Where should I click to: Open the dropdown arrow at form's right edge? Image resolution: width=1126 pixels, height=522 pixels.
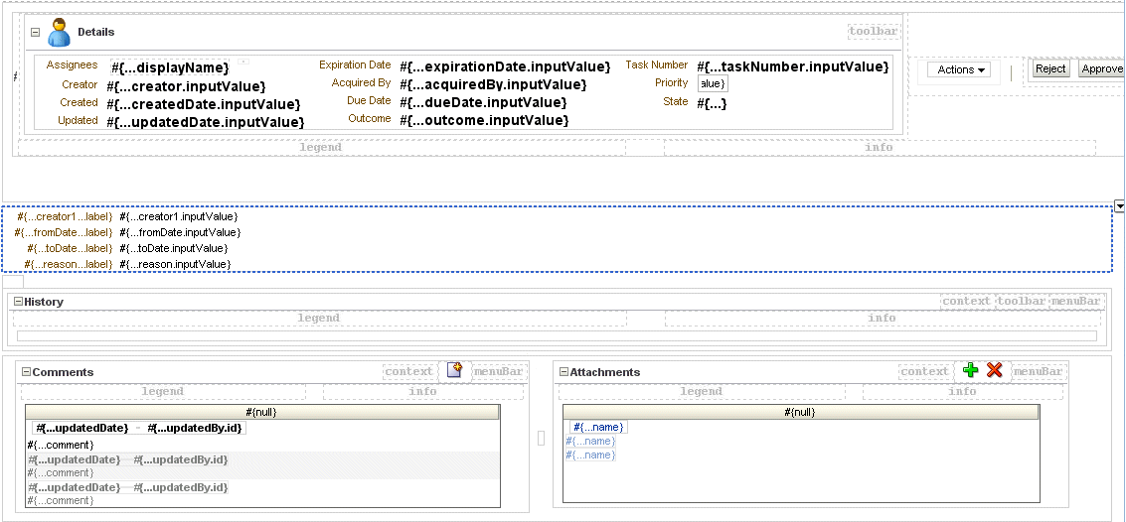pyautogui.click(x=1119, y=206)
